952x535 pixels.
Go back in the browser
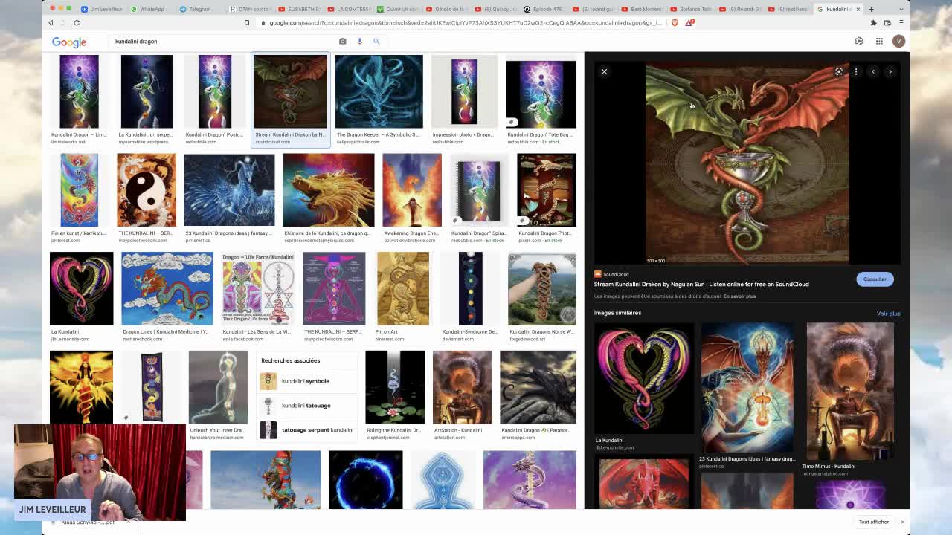click(x=51, y=23)
